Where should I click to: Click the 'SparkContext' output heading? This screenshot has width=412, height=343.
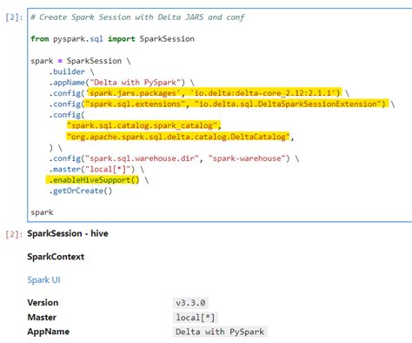[x=56, y=257]
